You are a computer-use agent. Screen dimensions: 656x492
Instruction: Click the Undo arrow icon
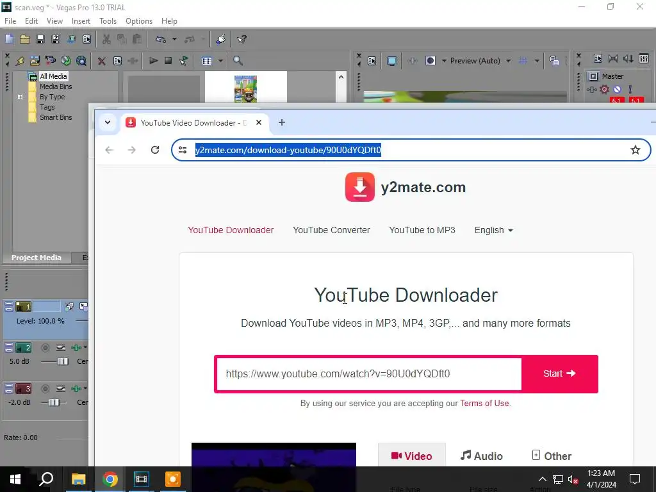[x=161, y=39]
